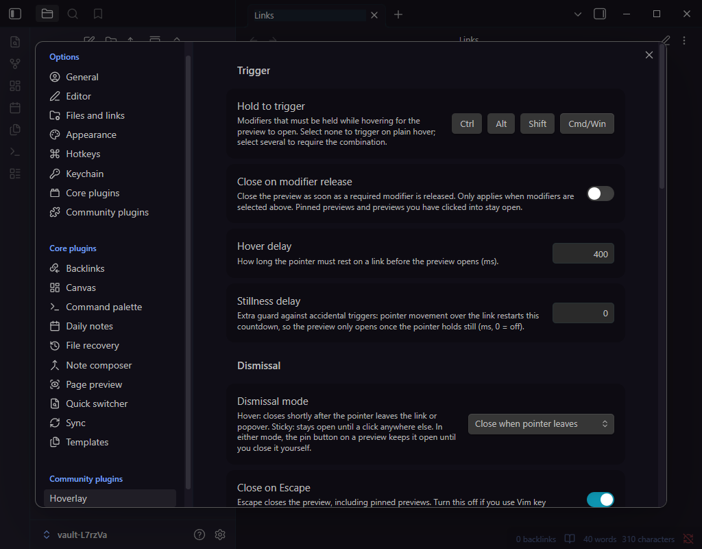Open daily note calendar ribbon icon

[15, 108]
